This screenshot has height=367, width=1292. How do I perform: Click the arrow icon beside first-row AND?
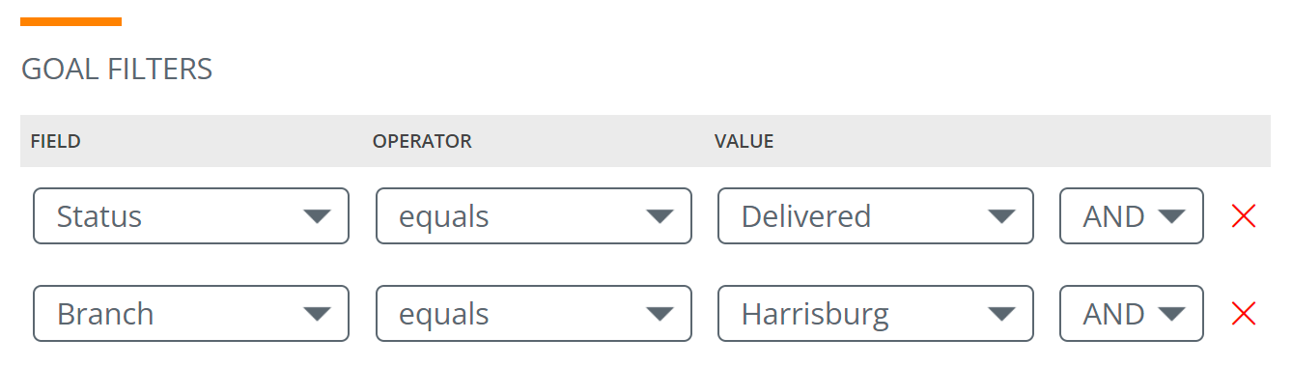click(x=1170, y=216)
